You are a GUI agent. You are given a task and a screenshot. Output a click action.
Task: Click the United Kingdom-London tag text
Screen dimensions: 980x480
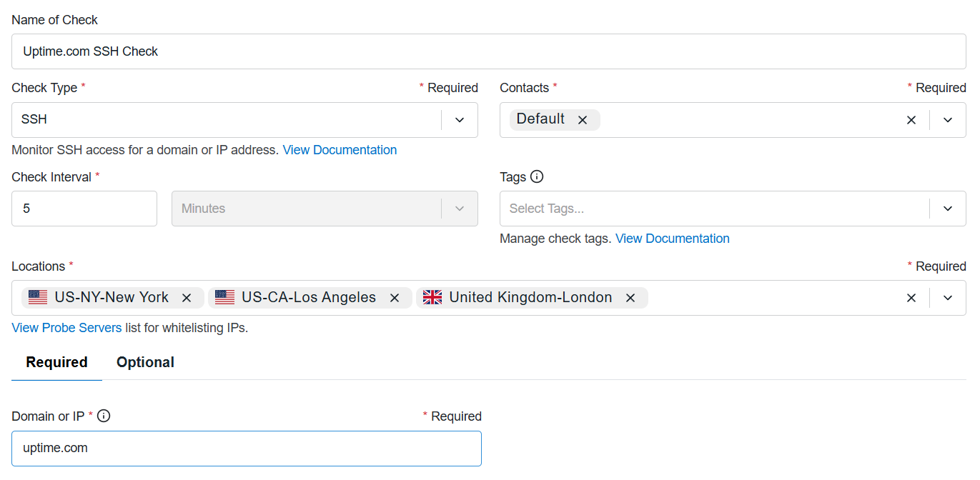[530, 297]
